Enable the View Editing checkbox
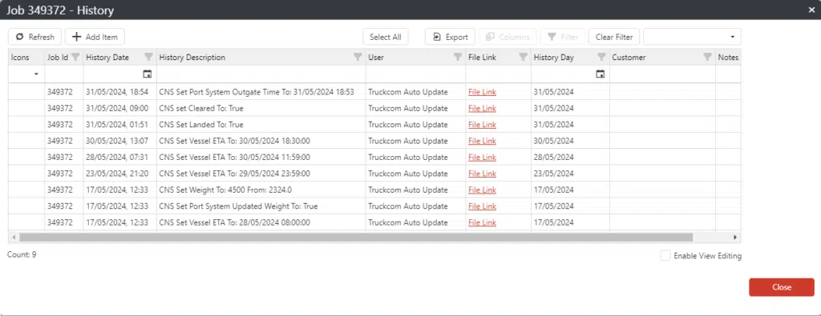 click(665, 256)
